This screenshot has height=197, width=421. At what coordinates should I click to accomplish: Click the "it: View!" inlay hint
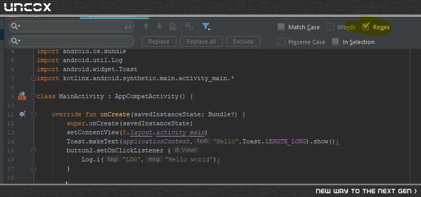click(x=186, y=150)
